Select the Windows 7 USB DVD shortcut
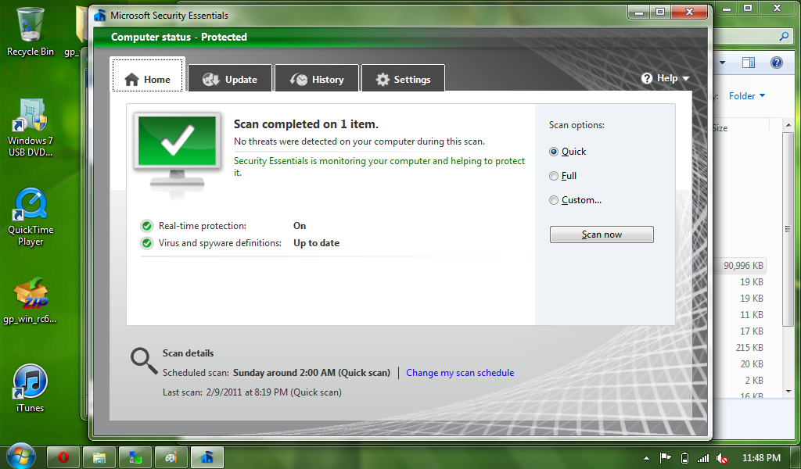 (x=31, y=127)
